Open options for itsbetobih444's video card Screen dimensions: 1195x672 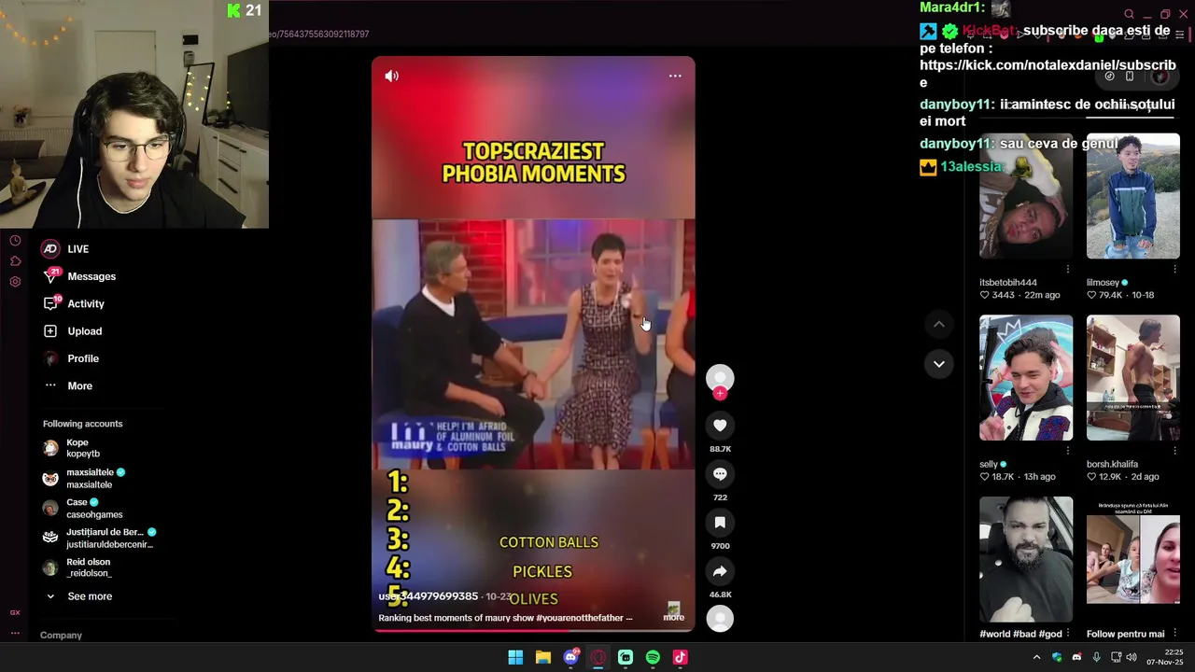1068,270
